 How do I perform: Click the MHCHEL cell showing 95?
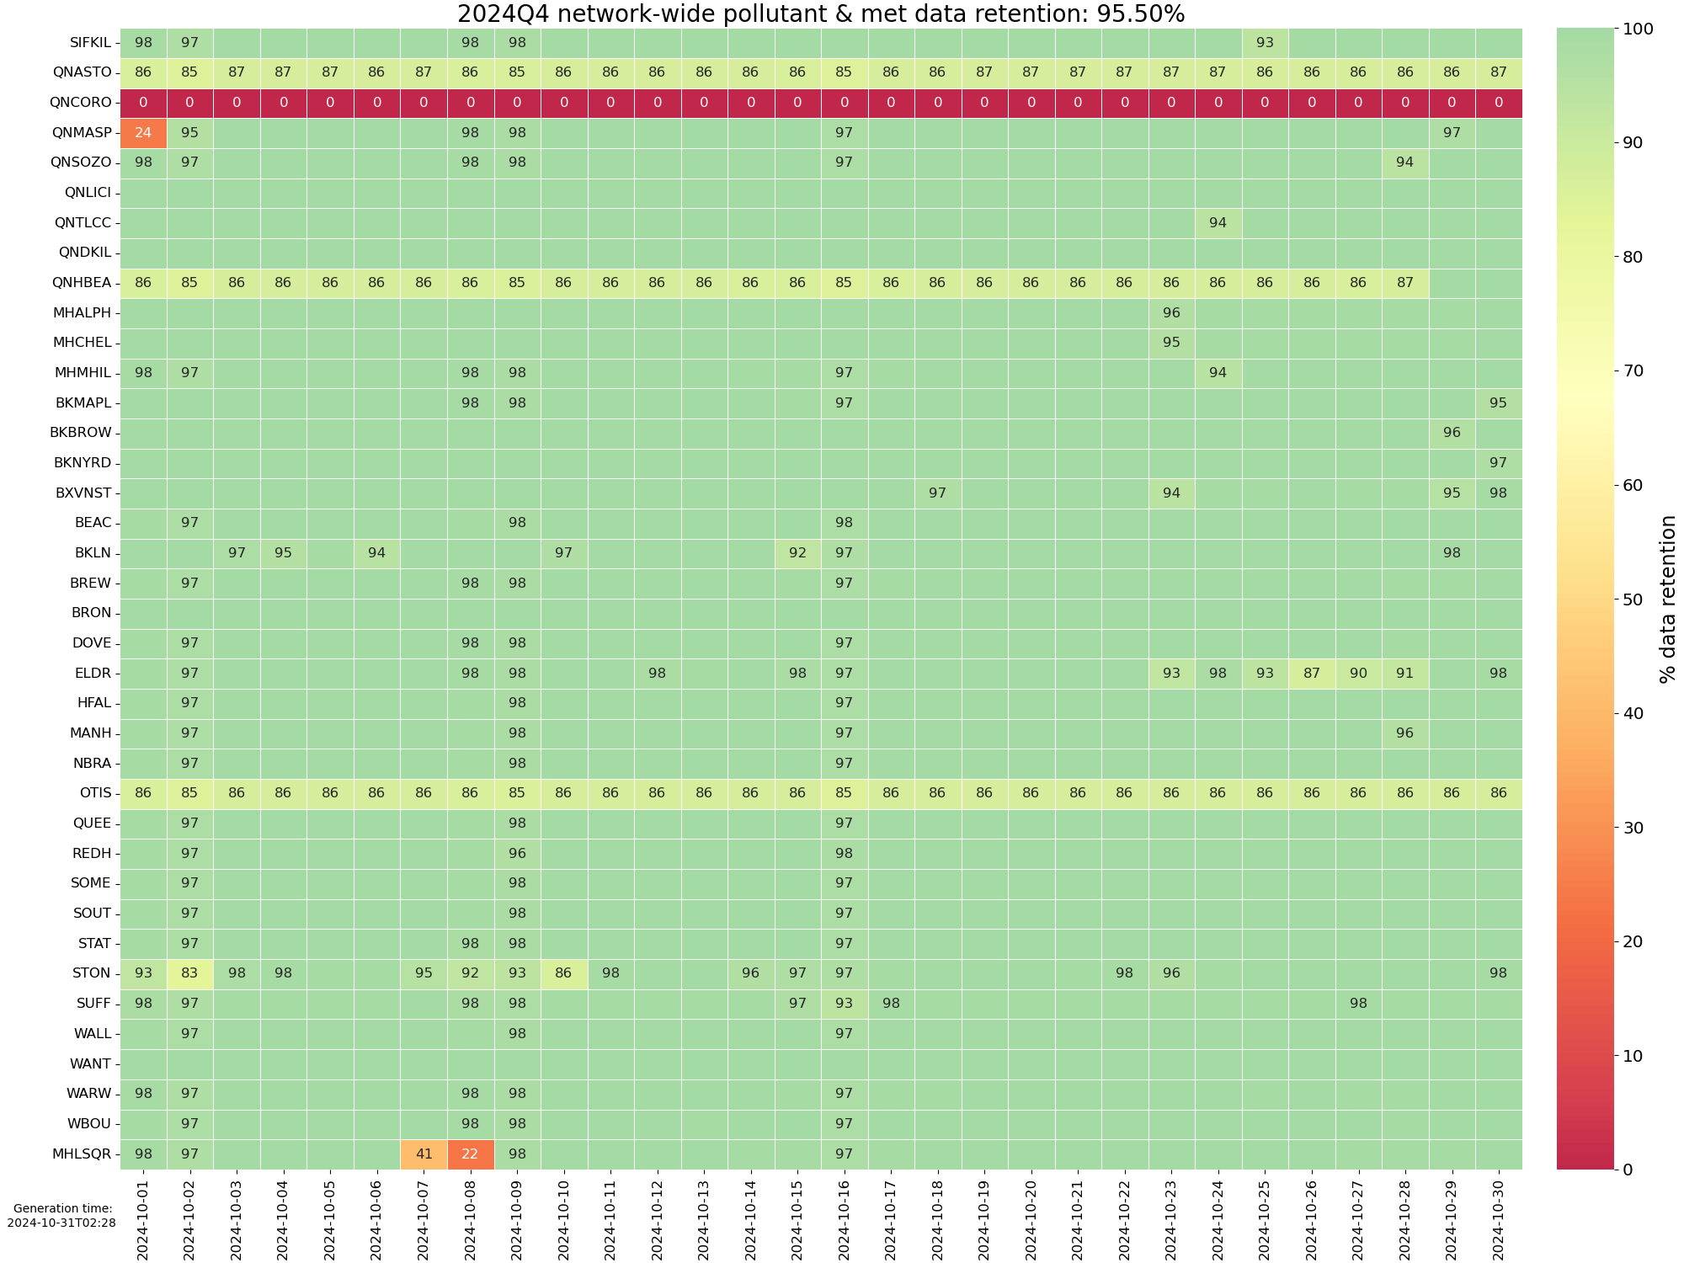(1171, 343)
